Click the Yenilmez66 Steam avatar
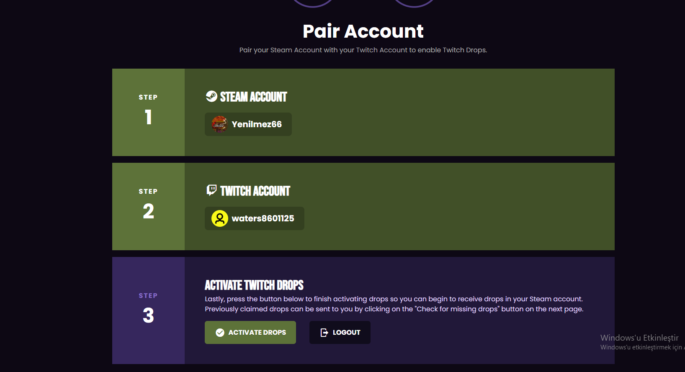The width and height of the screenshot is (685, 372). click(x=219, y=124)
